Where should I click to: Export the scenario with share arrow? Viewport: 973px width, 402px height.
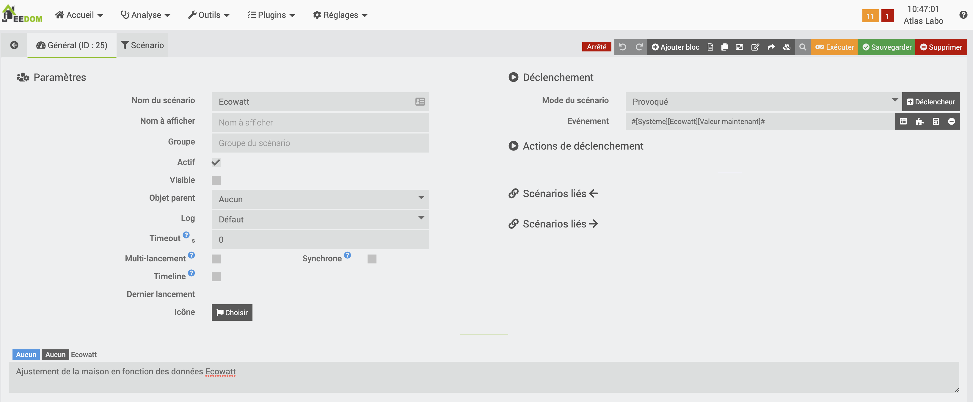tap(771, 47)
